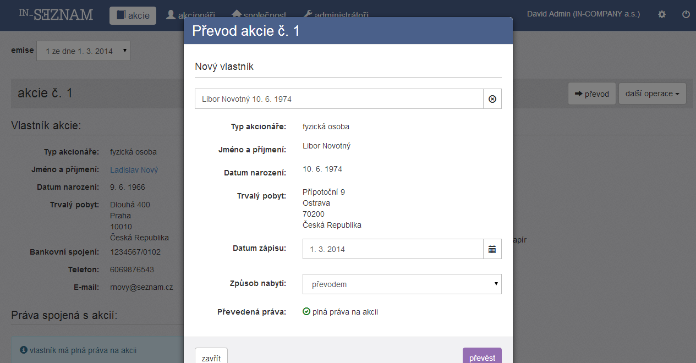
Task: Click the settings gear icon
Action: 662,15
